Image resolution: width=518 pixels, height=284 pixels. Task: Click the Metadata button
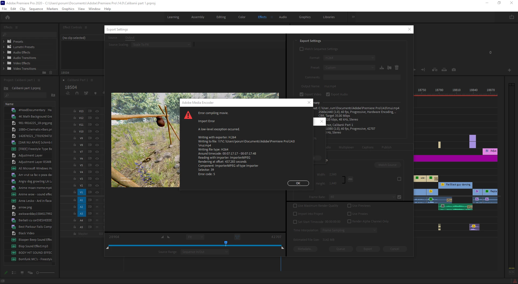click(x=305, y=249)
